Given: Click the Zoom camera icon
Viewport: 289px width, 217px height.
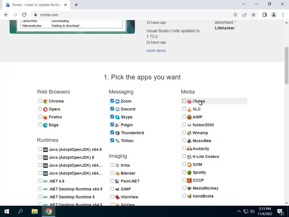Looking at the screenshot, I should pos(117,101).
